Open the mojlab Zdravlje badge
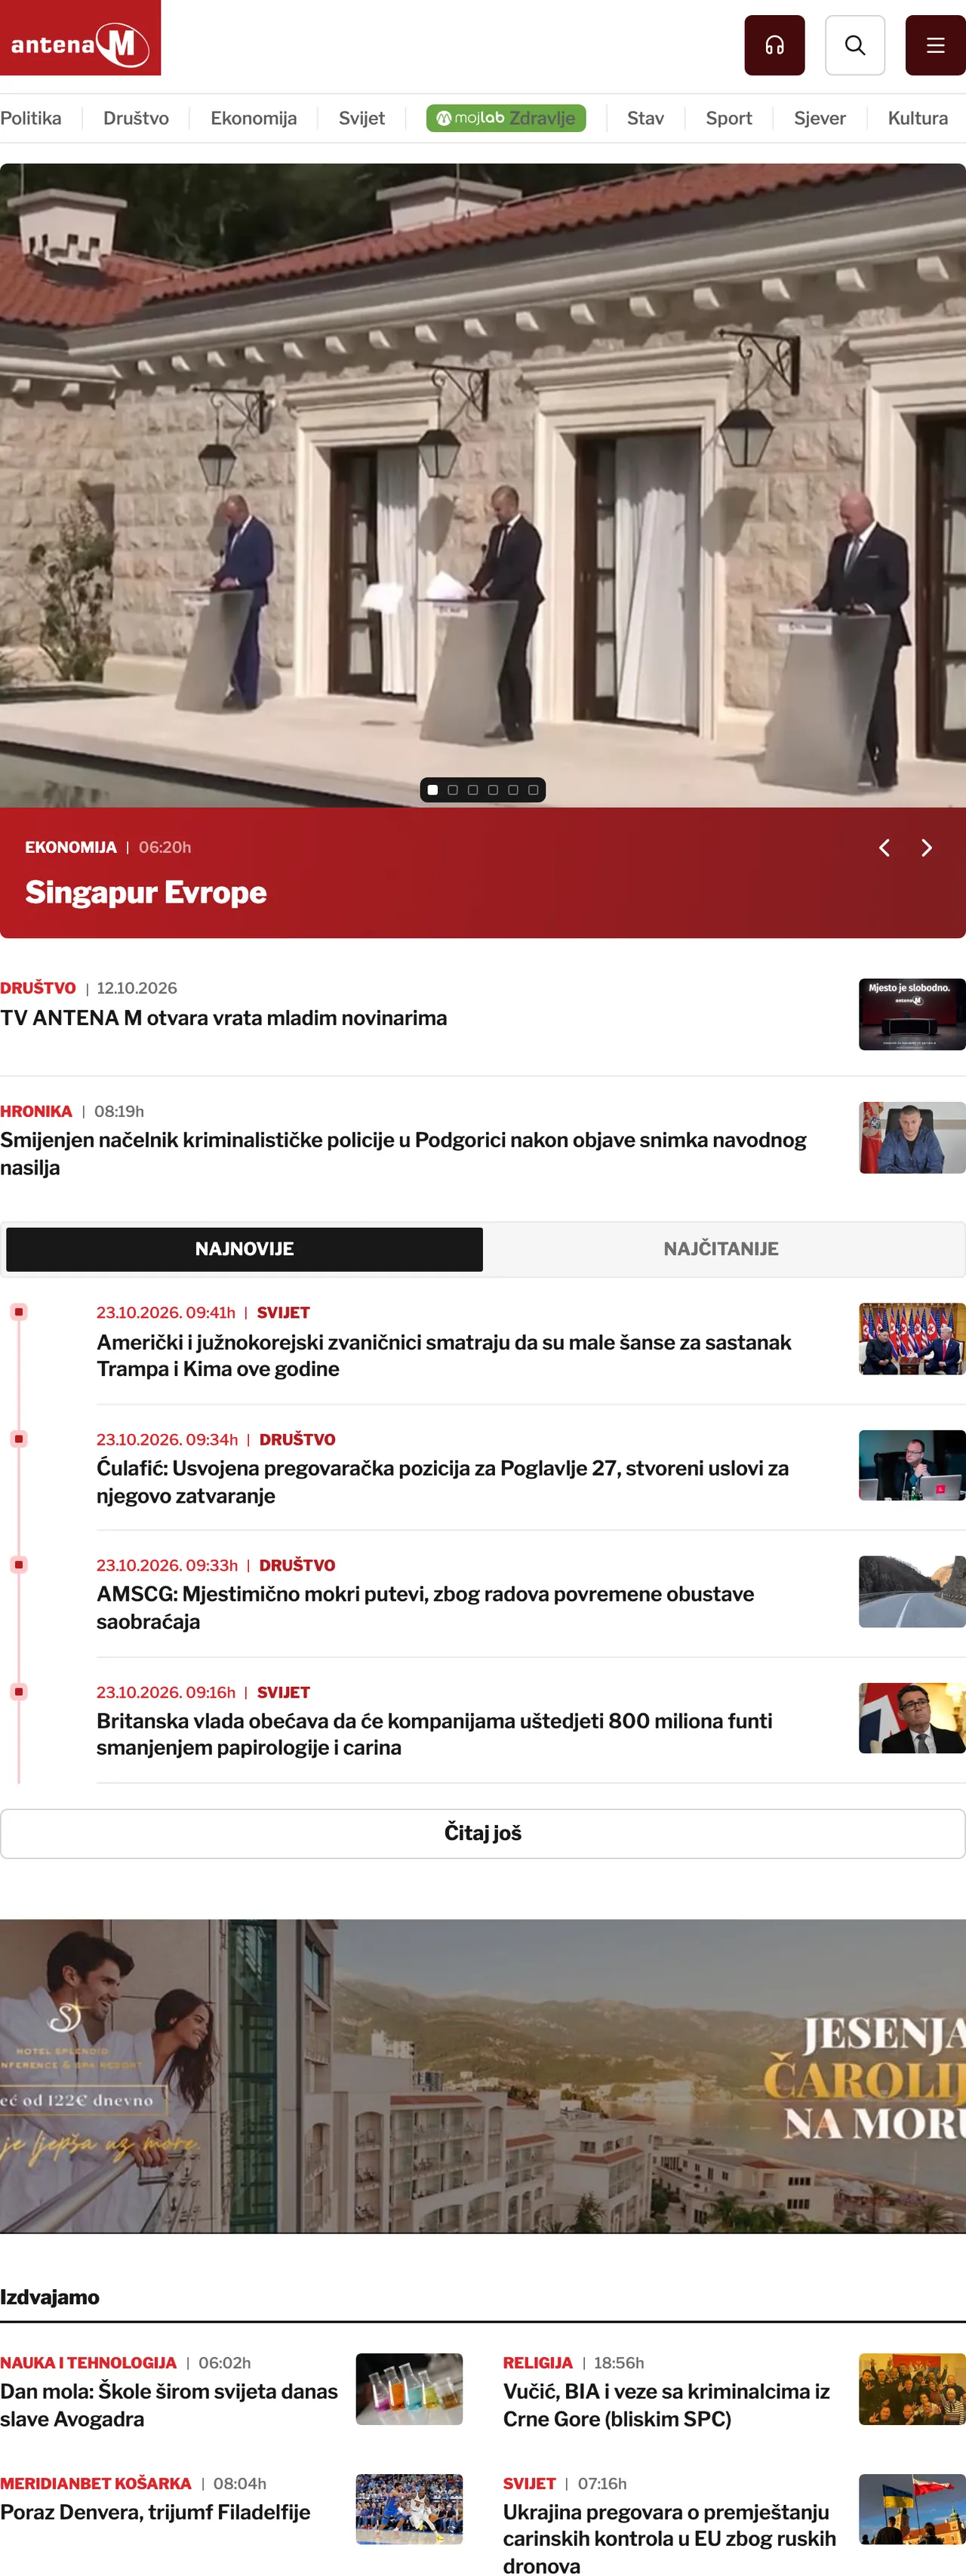The width and height of the screenshot is (966, 2576). coord(506,118)
